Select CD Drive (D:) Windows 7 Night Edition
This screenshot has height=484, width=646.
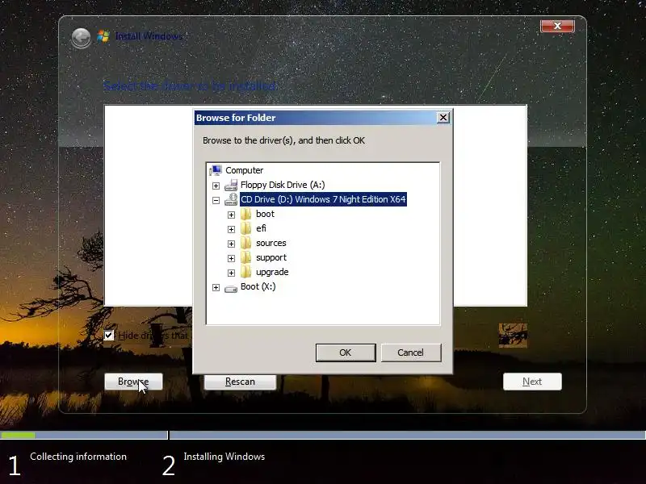[x=323, y=199]
